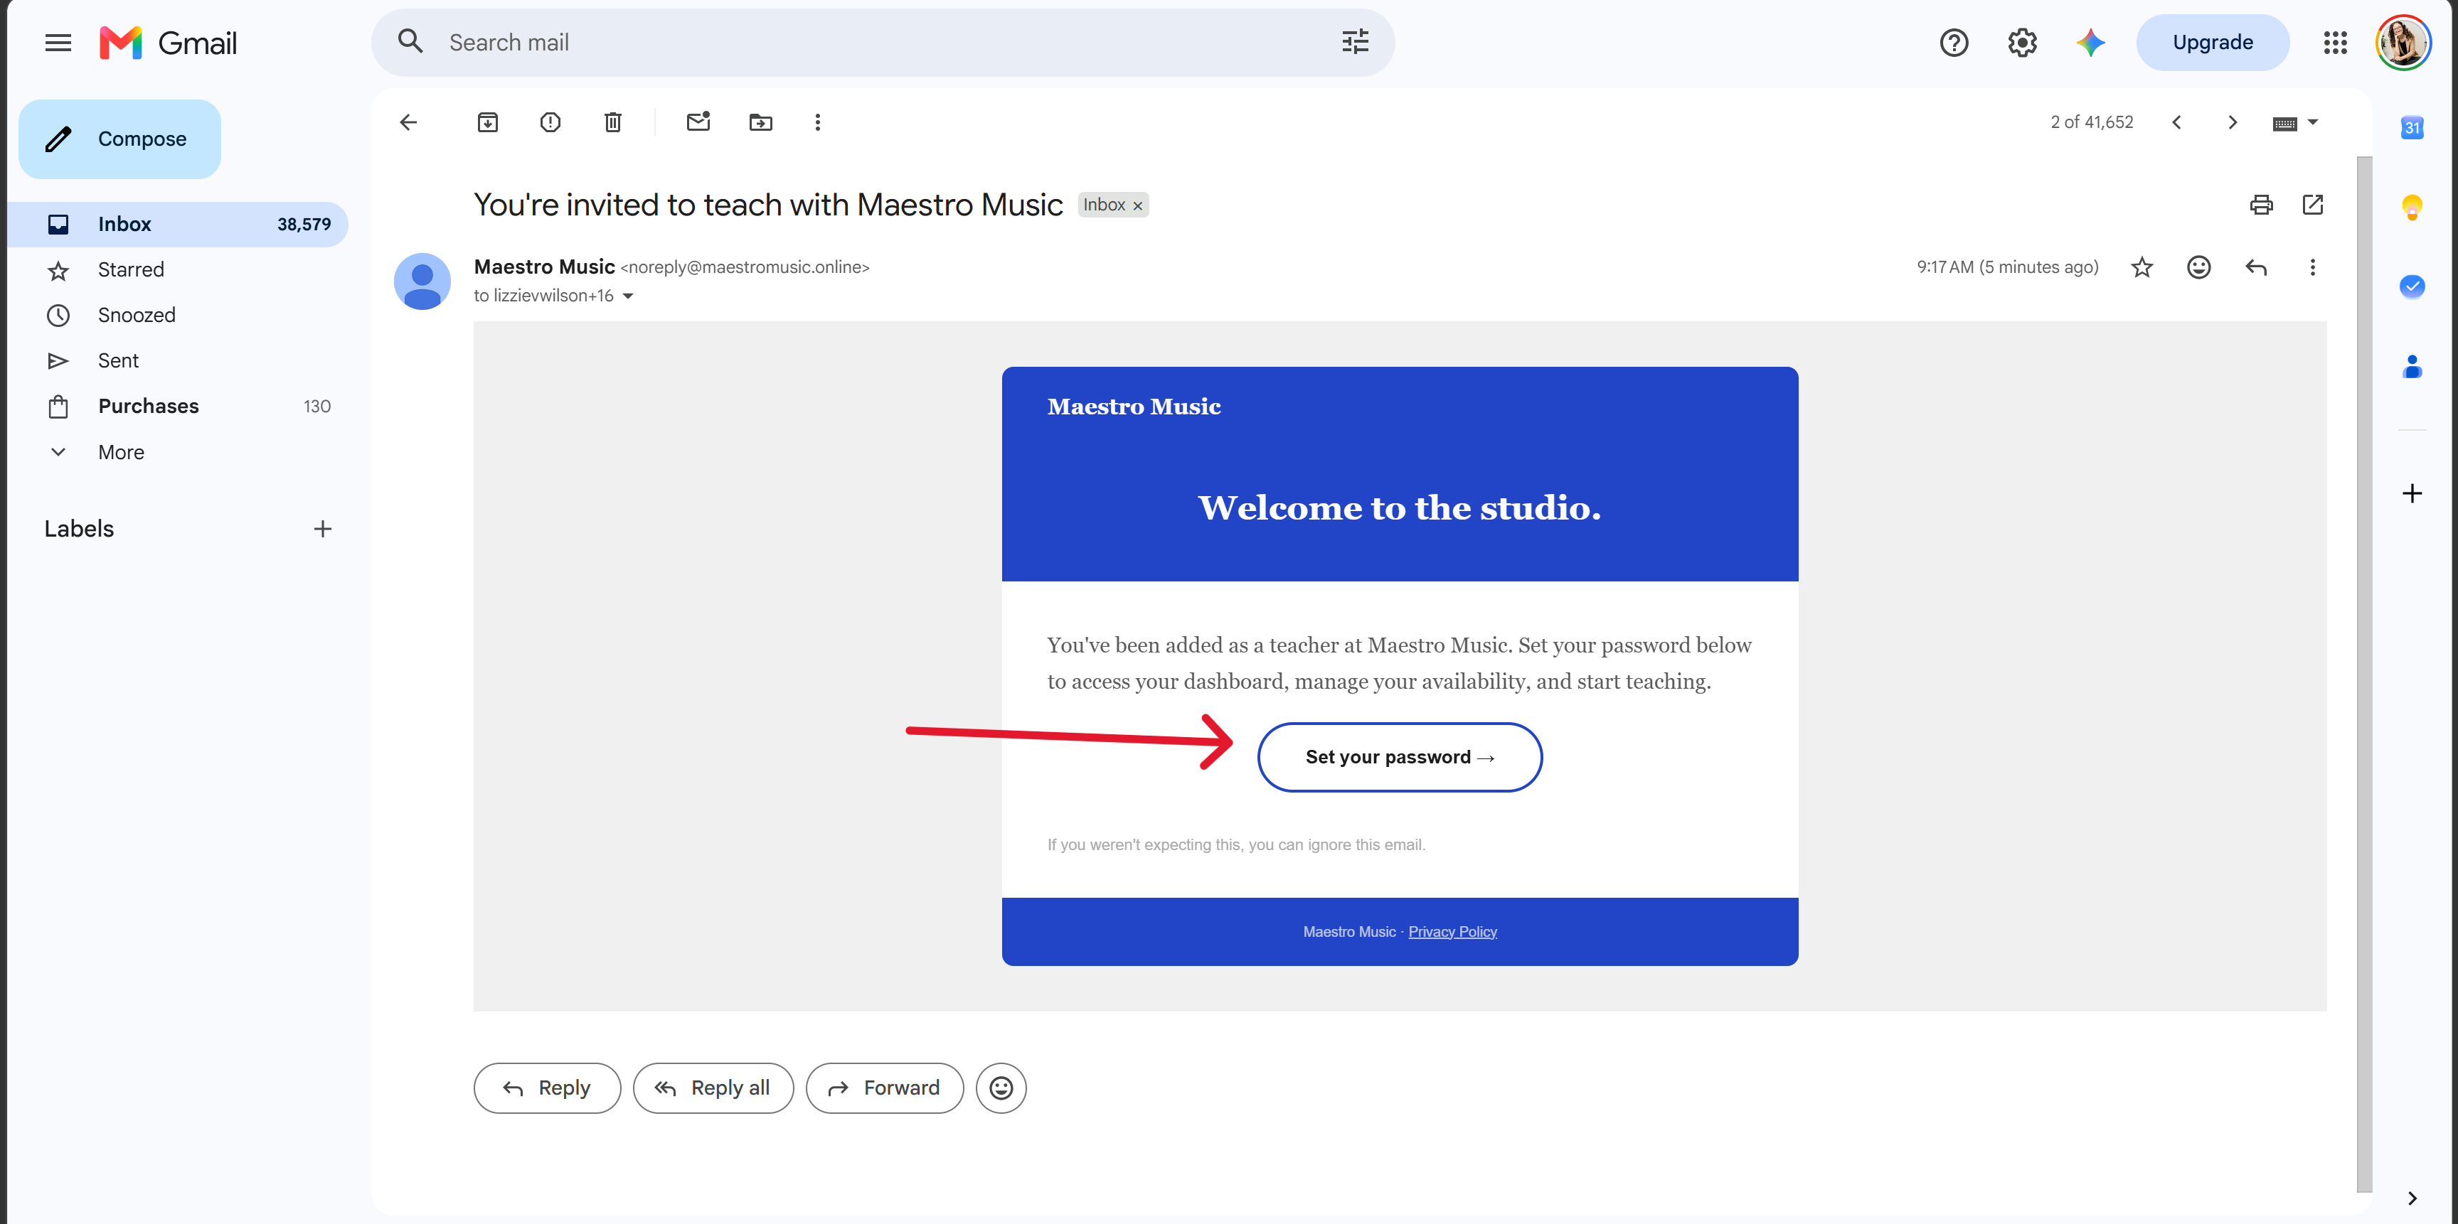The height and width of the screenshot is (1224, 2458).
Task: Create a new label plus icon
Action: [322, 529]
